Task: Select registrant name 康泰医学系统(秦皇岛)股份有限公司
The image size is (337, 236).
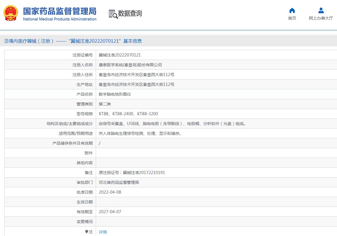Action: click(130, 65)
